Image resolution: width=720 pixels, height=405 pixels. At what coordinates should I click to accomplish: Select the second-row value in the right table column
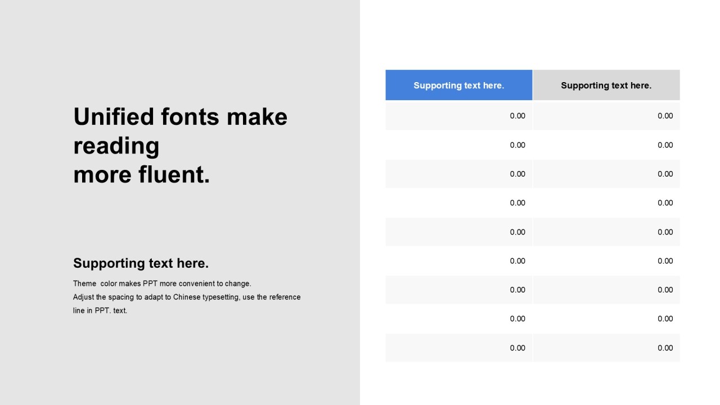pyautogui.click(x=606, y=145)
